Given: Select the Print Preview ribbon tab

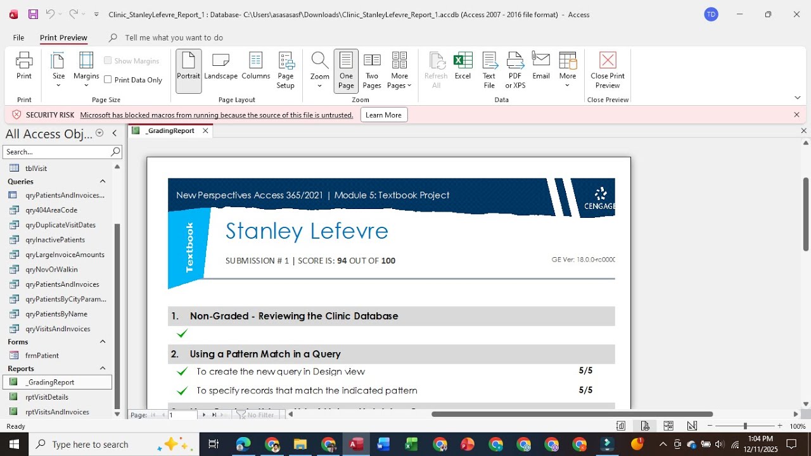Looking at the screenshot, I should point(63,37).
